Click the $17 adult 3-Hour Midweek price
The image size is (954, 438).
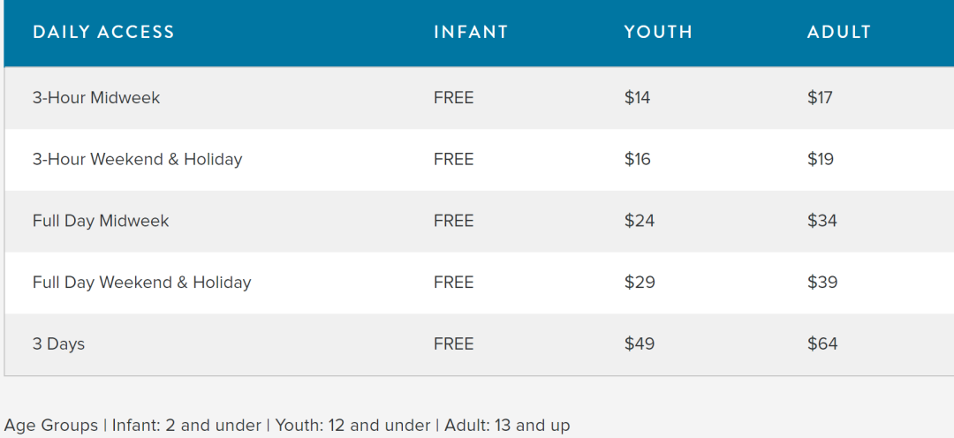click(x=820, y=98)
